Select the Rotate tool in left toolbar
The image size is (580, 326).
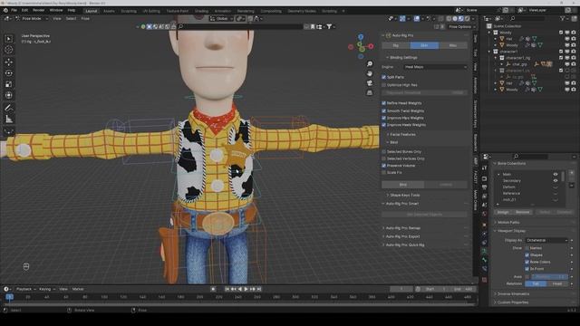(8, 72)
